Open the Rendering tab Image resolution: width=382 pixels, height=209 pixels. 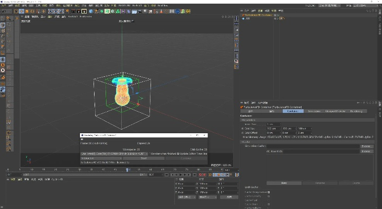click(x=356, y=111)
